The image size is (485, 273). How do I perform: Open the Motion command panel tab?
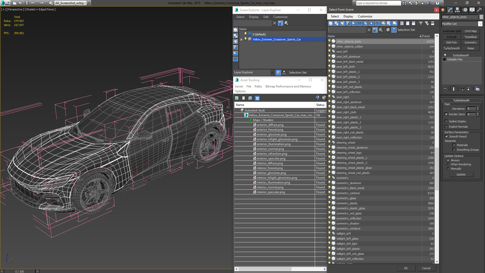pyautogui.click(x=465, y=10)
